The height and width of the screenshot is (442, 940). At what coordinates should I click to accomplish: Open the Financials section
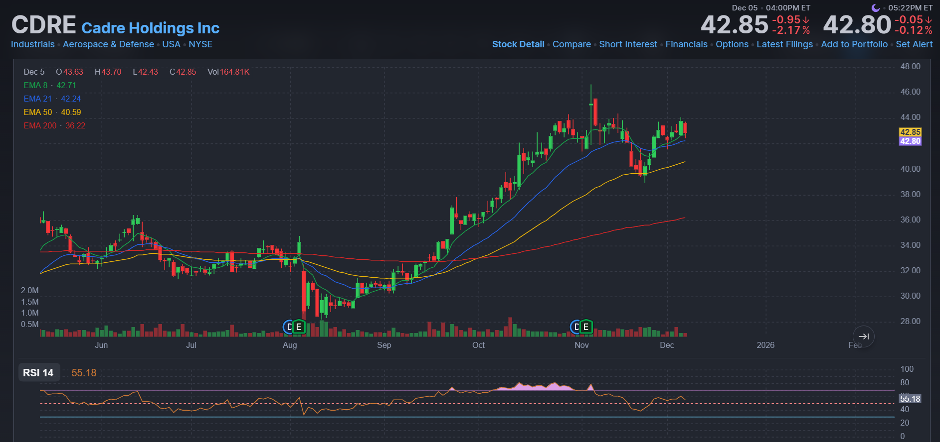click(686, 44)
